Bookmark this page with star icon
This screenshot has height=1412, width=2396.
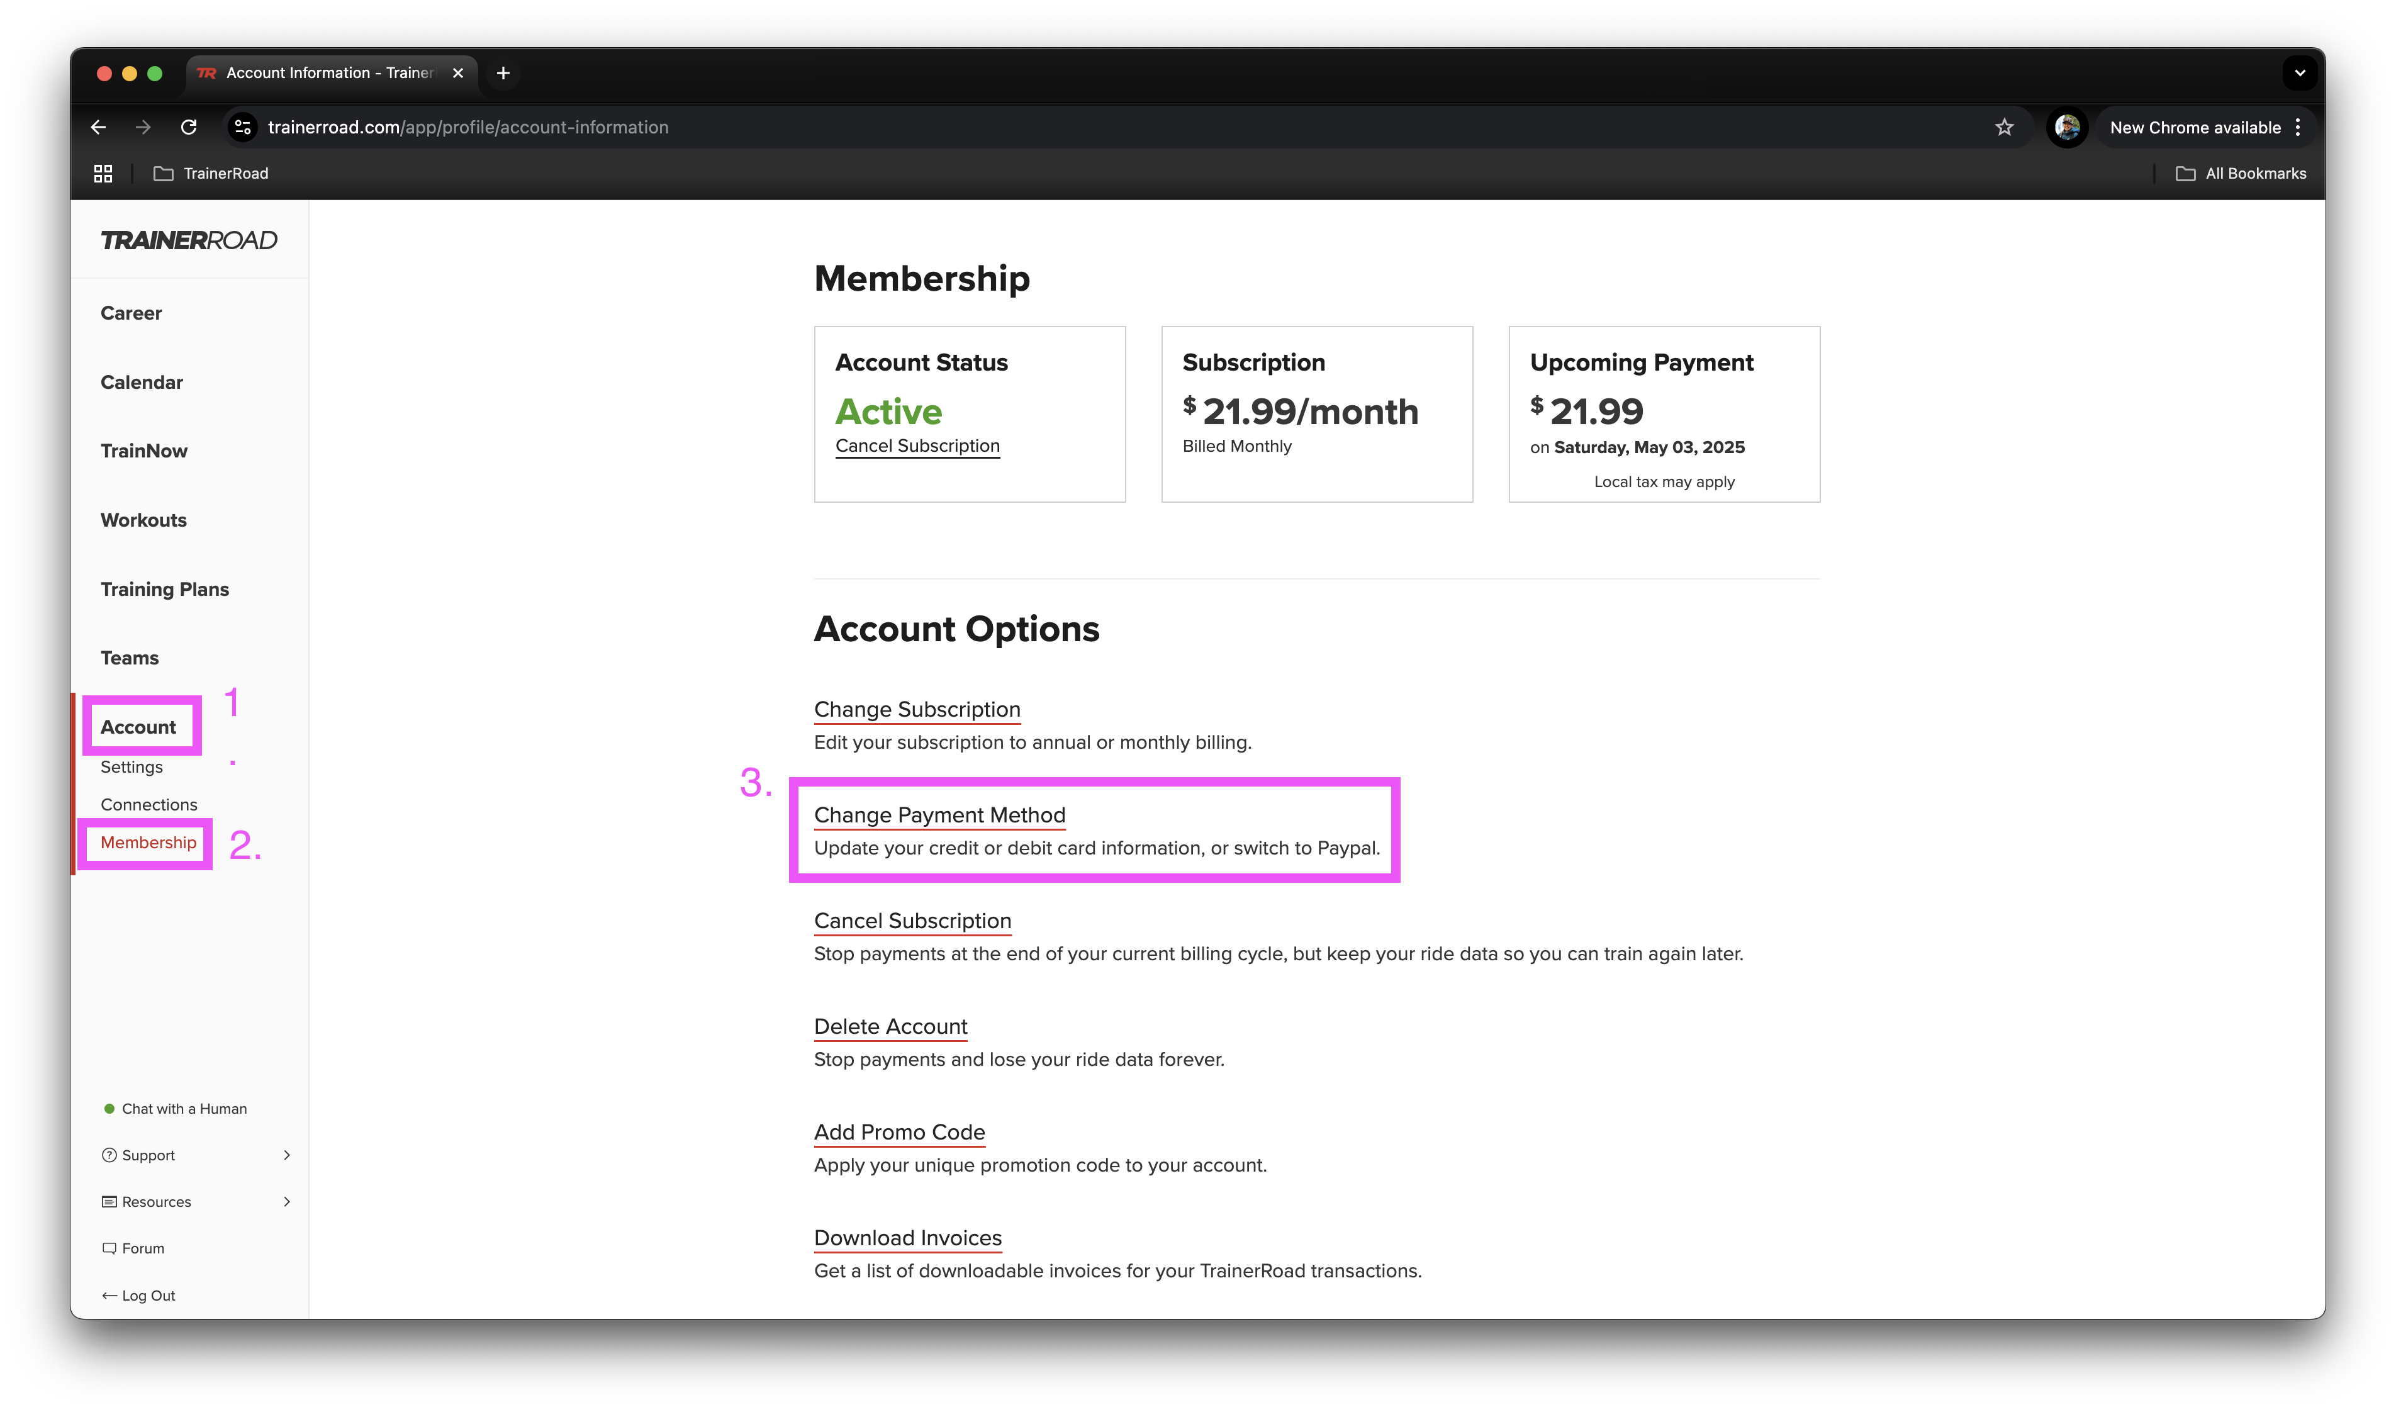point(2003,128)
